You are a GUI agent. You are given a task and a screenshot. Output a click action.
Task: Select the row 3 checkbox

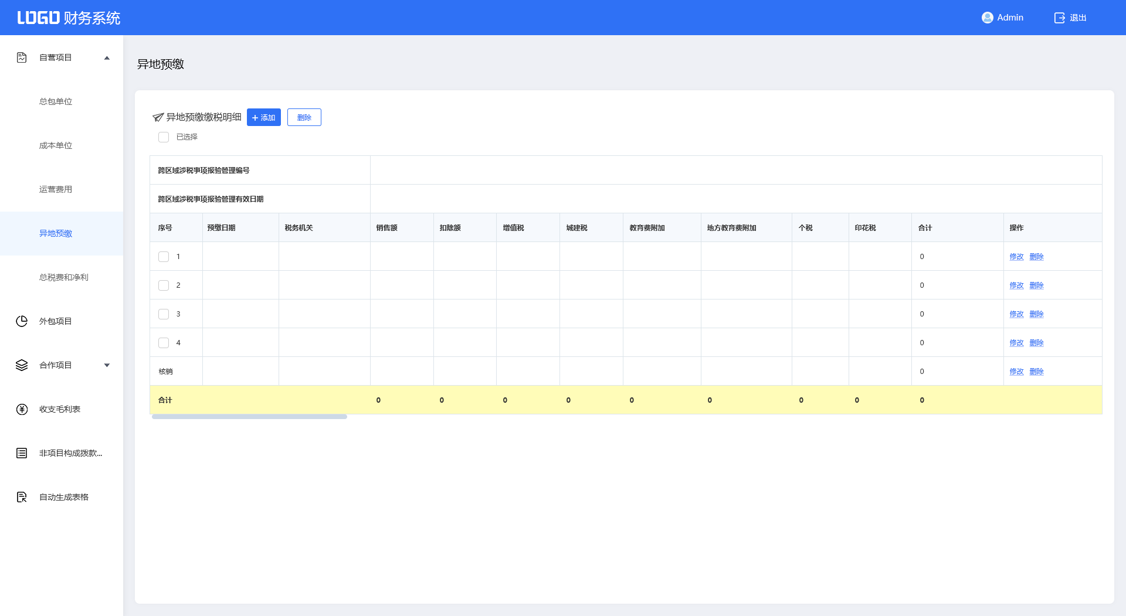coord(164,314)
